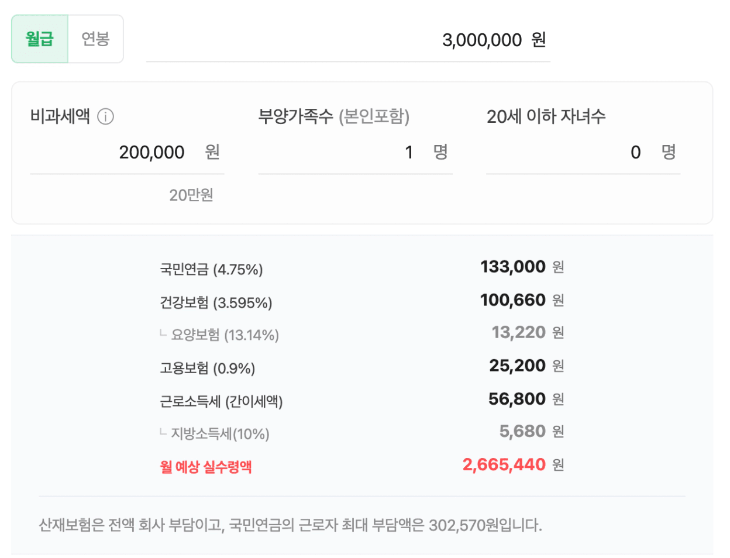Image resolution: width=730 pixels, height=558 pixels.
Task: Click the 지방소득세(10%) sub-item
Action: tap(215, 433)
